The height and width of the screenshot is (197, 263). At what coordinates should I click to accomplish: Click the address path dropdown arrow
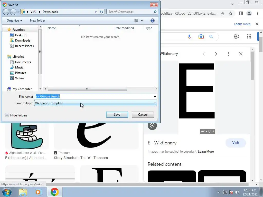[x=96, y=12]
